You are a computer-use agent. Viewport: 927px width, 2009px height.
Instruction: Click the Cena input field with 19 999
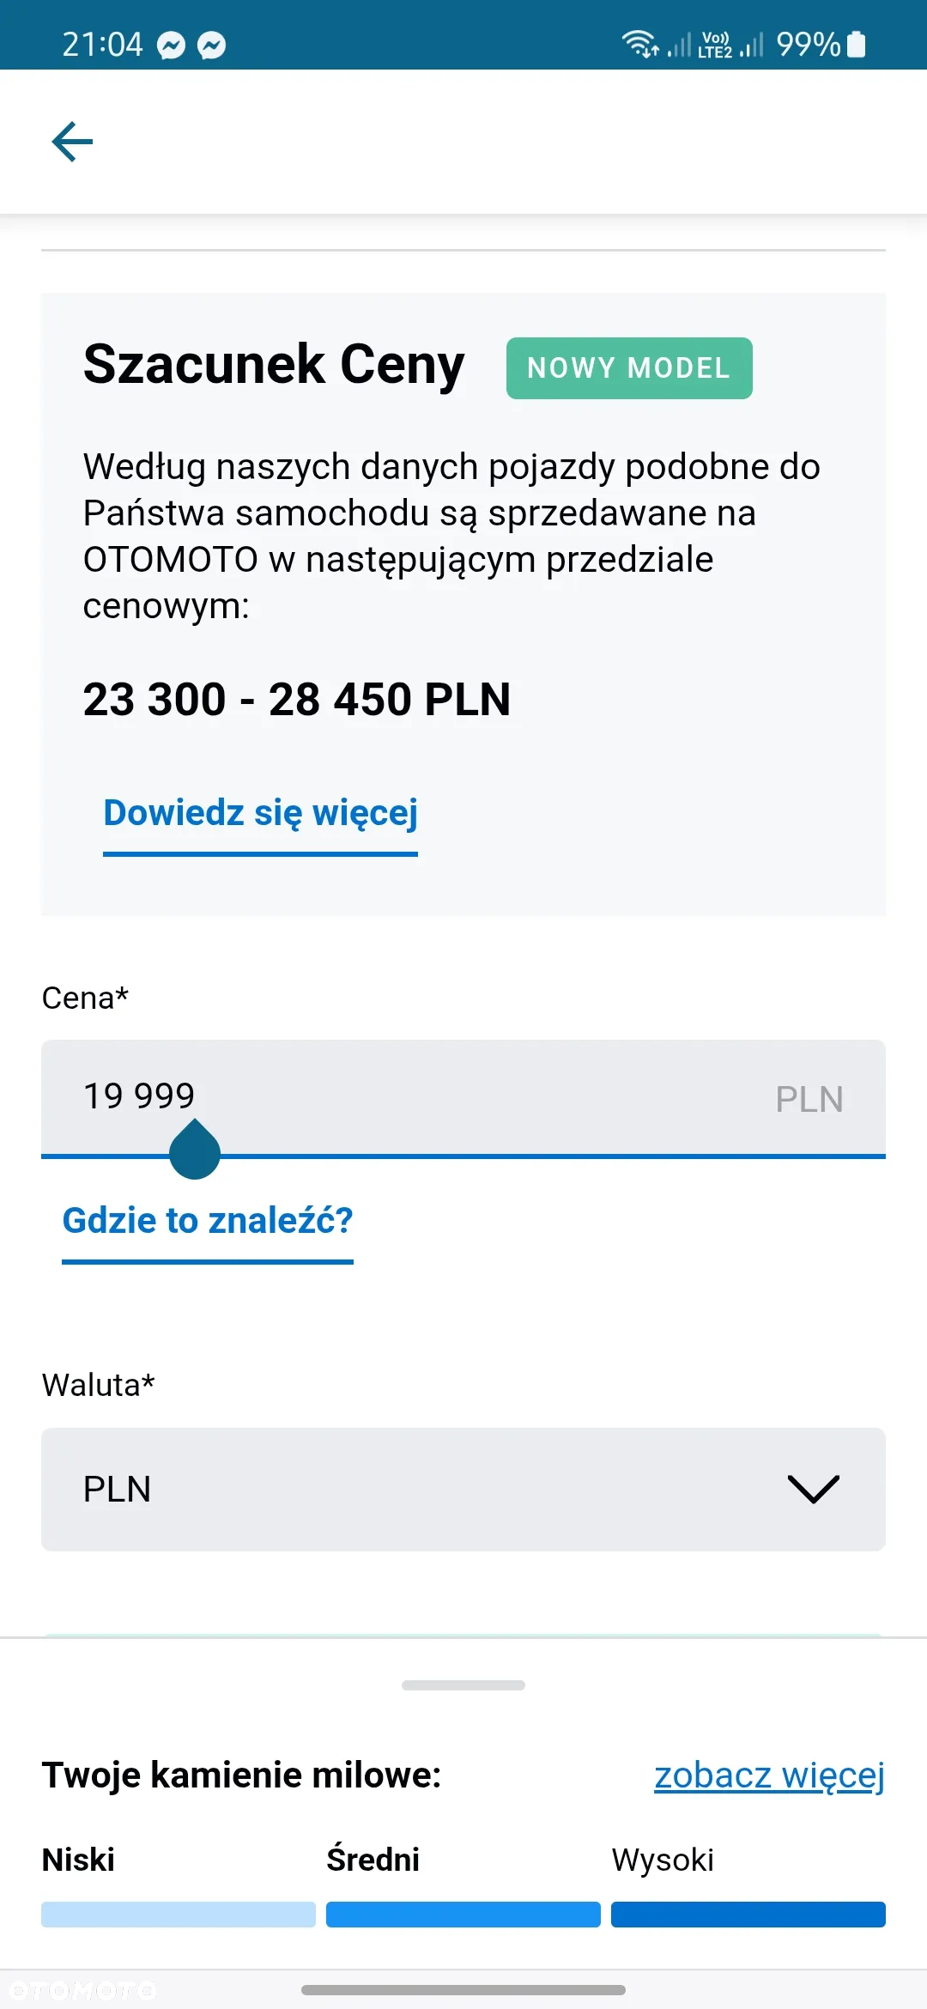point(463,1098)
